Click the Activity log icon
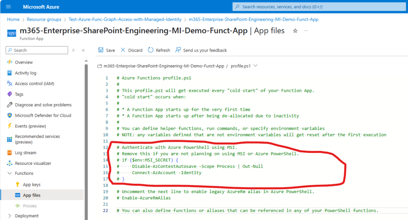Image resolution: width=408 pixels, height=220 pixels. coord(10,73)
